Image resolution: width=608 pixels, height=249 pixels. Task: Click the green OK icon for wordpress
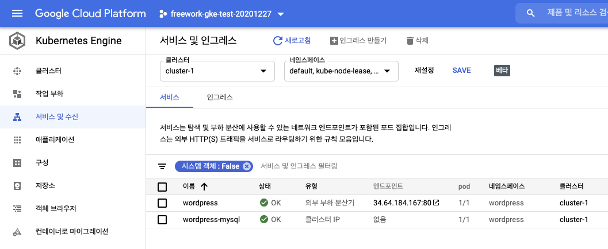click(x=264, y=203)
